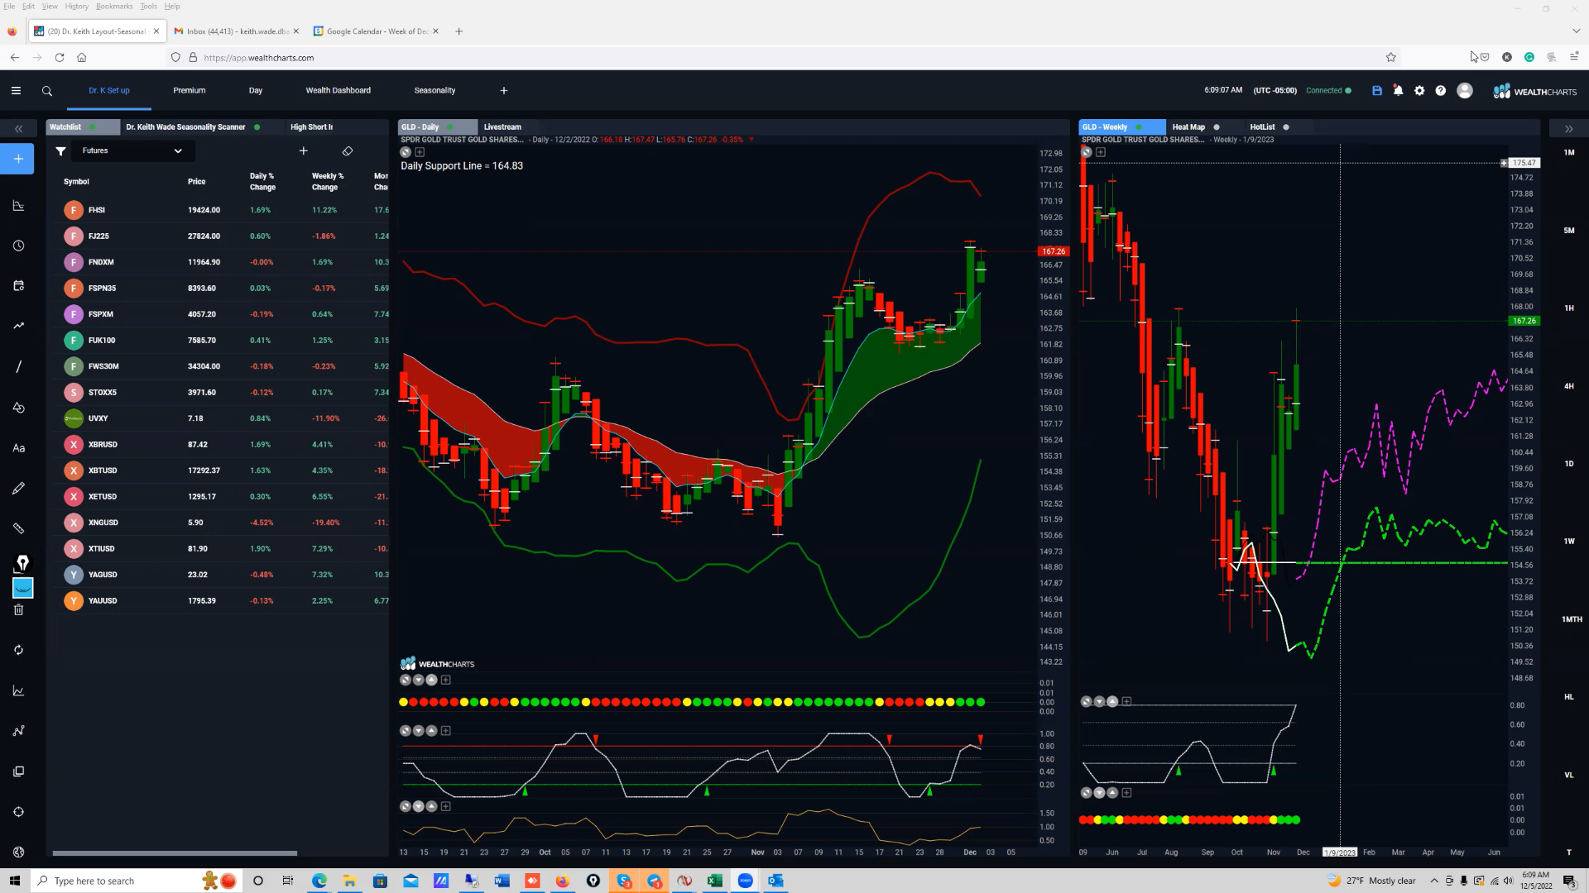Select the chart indicator tool in sidebar
The width and height of the screenshot is (1589, 893).
pyautogui.click(x=18, y=206)
